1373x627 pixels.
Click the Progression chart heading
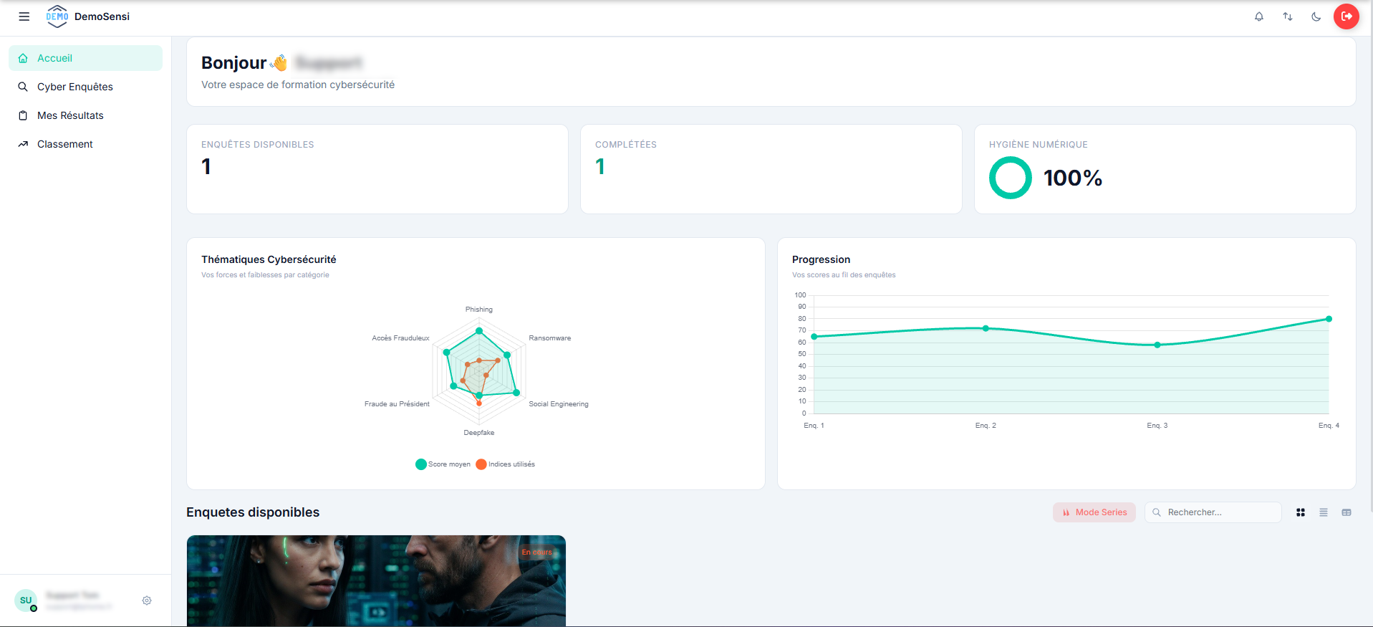[x=821, y=259]
